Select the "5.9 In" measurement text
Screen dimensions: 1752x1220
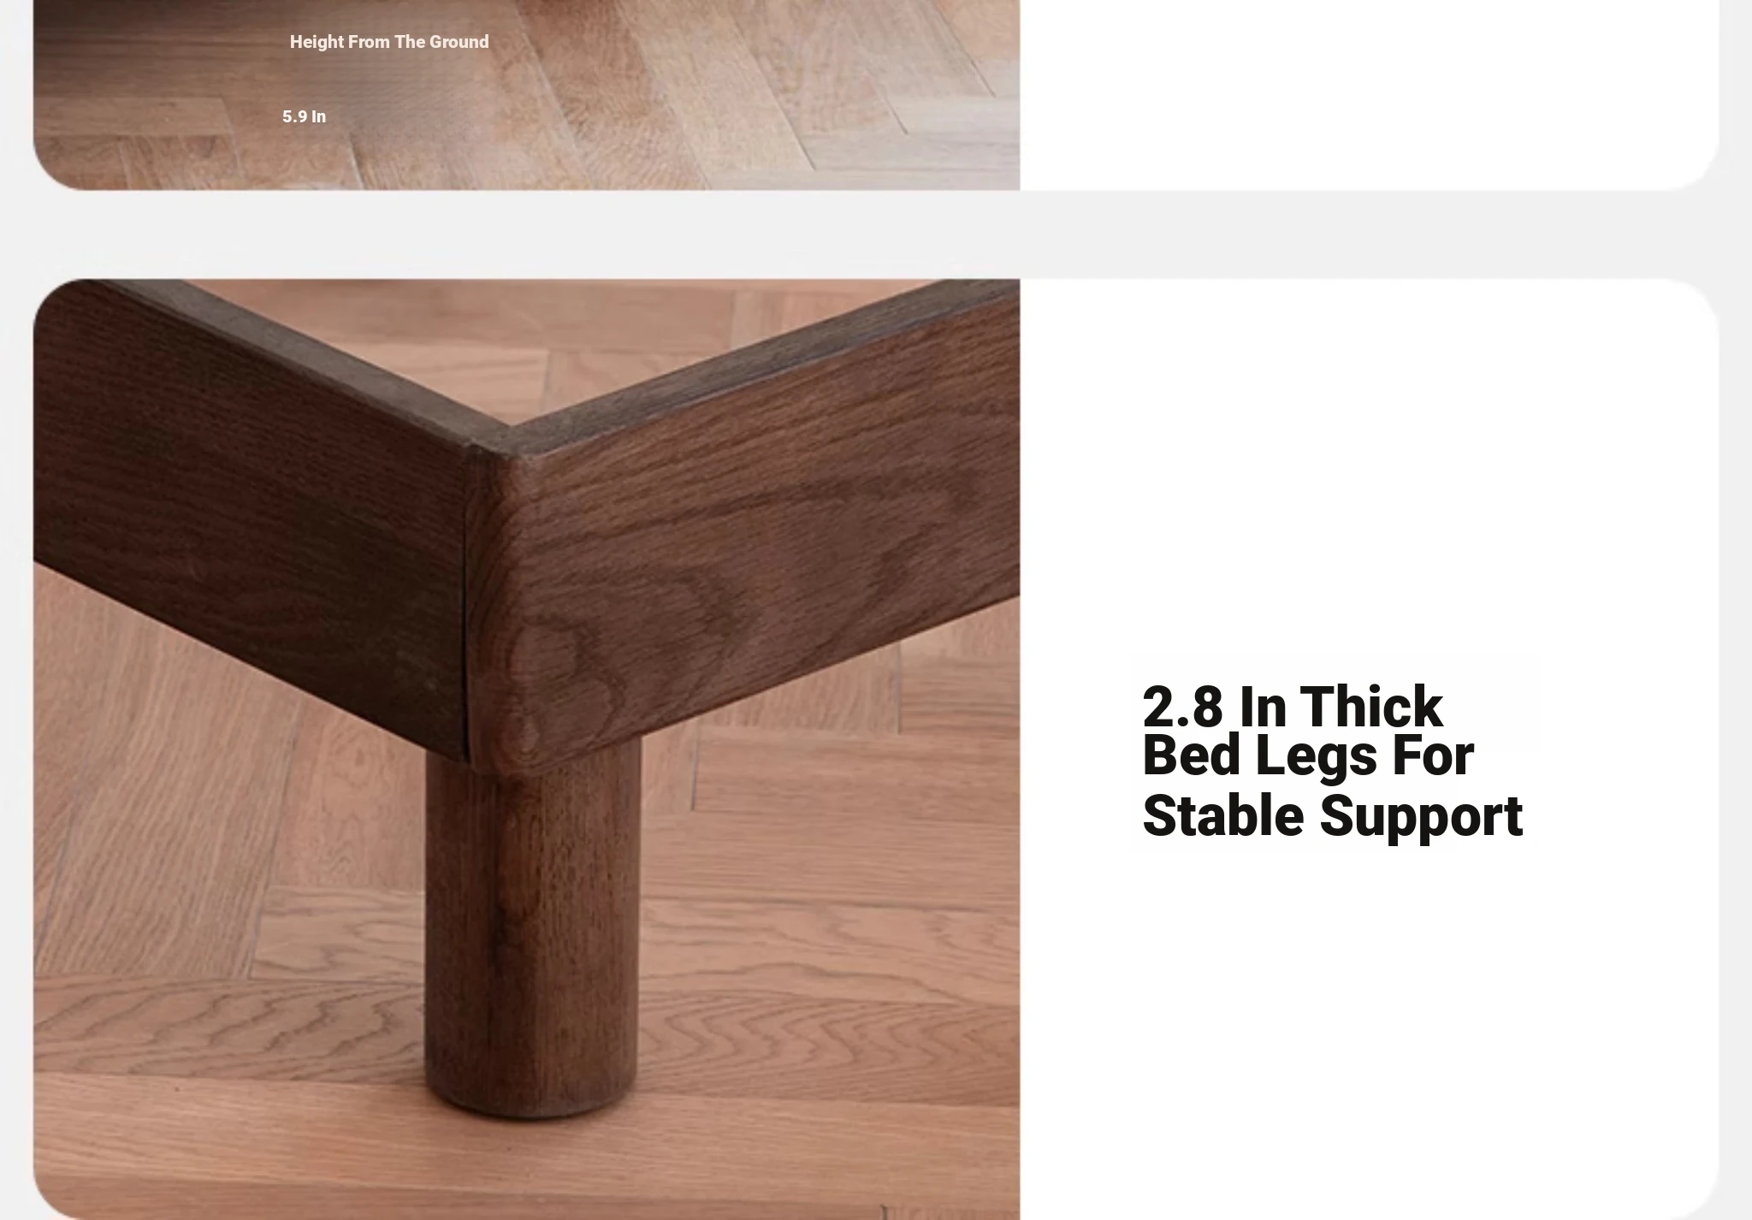tap(304, 116)
